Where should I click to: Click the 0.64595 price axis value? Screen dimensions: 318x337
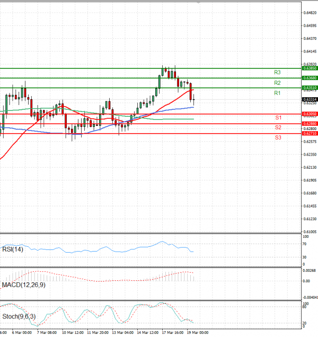click(x=310, y=26)
